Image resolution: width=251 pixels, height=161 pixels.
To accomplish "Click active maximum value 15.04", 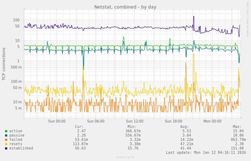I will [238, 131].
